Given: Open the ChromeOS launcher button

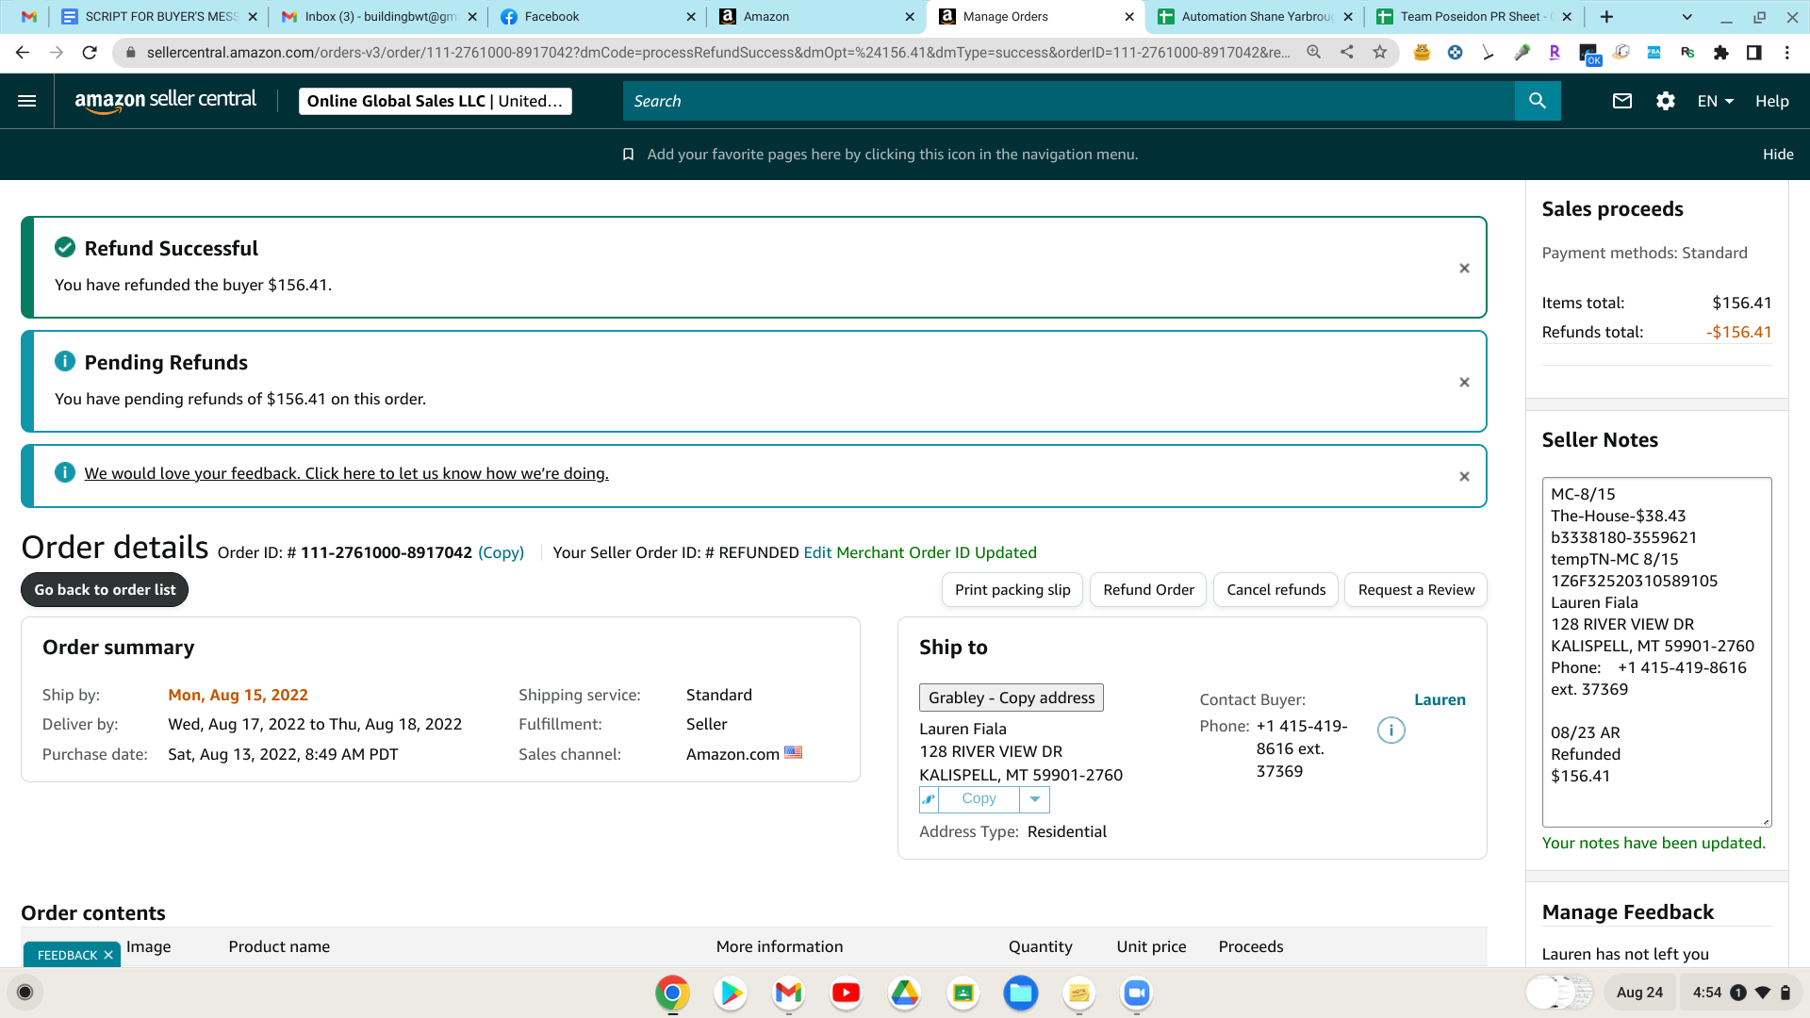Looking at the screenshot, I should point(25,993).
